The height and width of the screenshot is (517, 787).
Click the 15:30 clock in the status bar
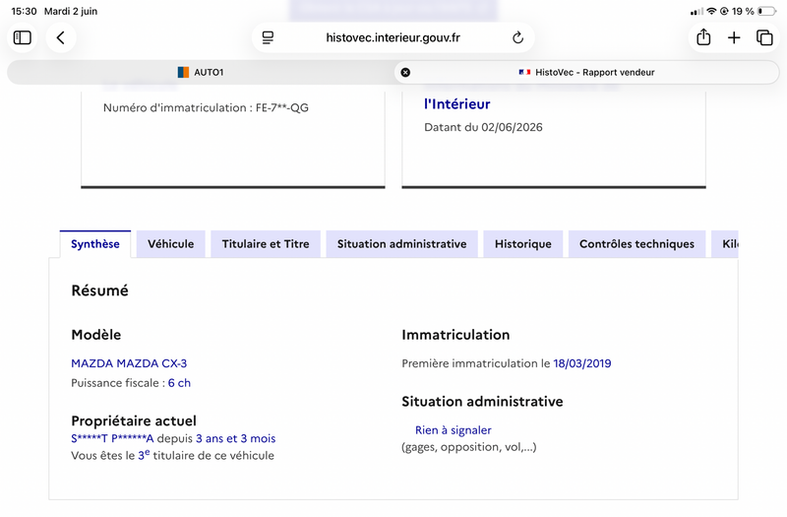(x=24, y=11)
